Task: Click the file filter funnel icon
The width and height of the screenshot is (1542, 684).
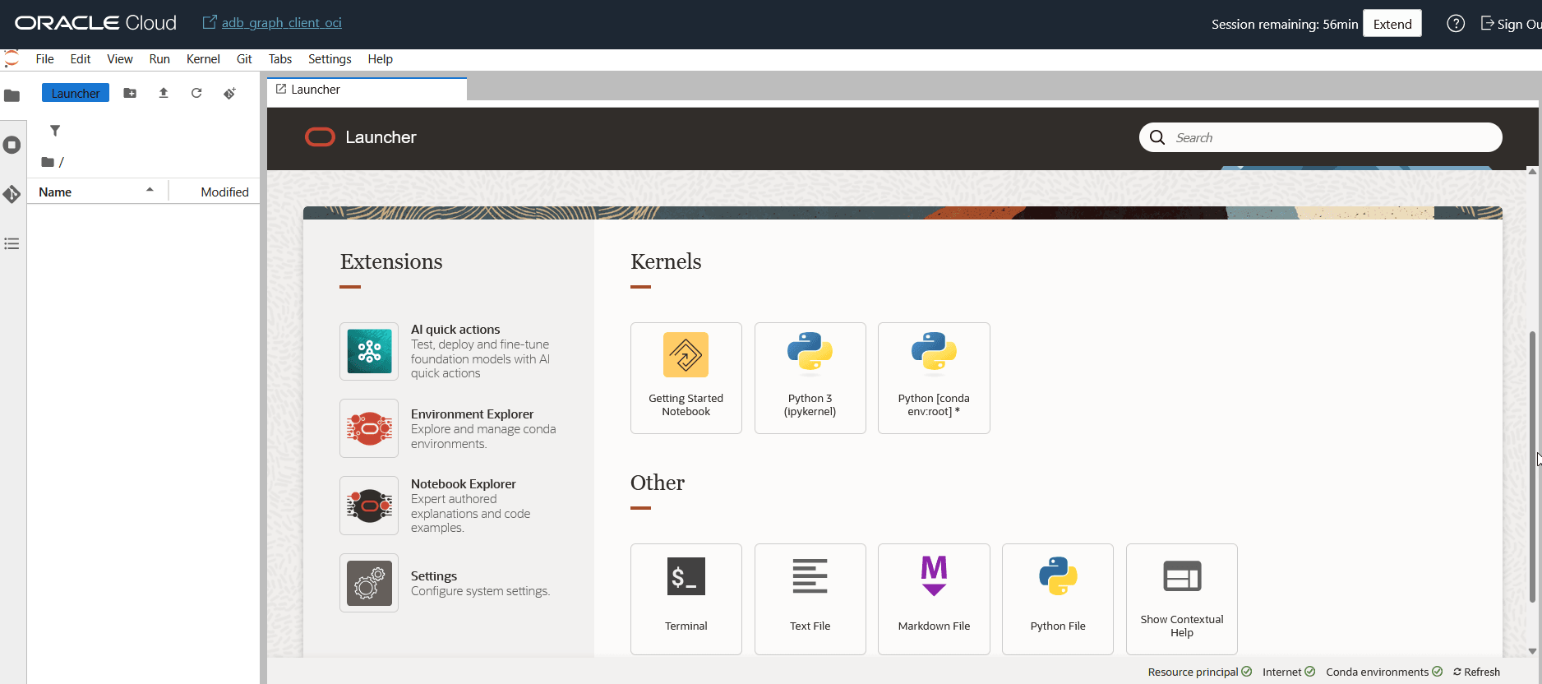Action: 55,131
